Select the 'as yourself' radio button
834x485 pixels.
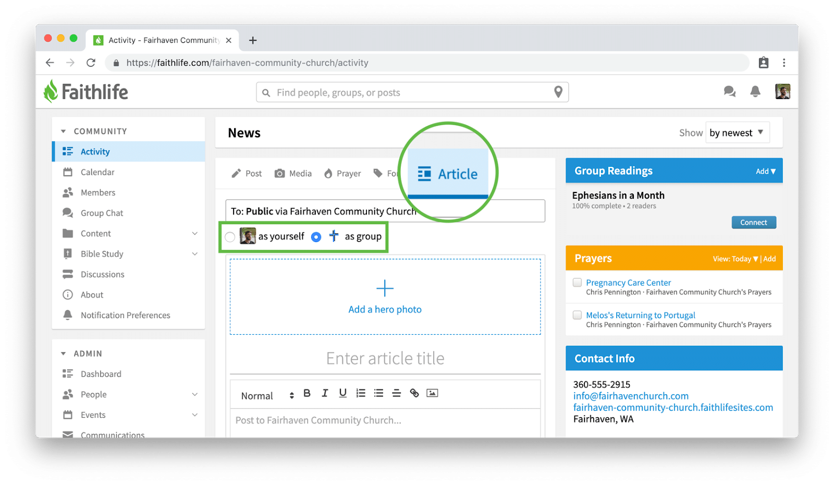(x=230, y=237)
